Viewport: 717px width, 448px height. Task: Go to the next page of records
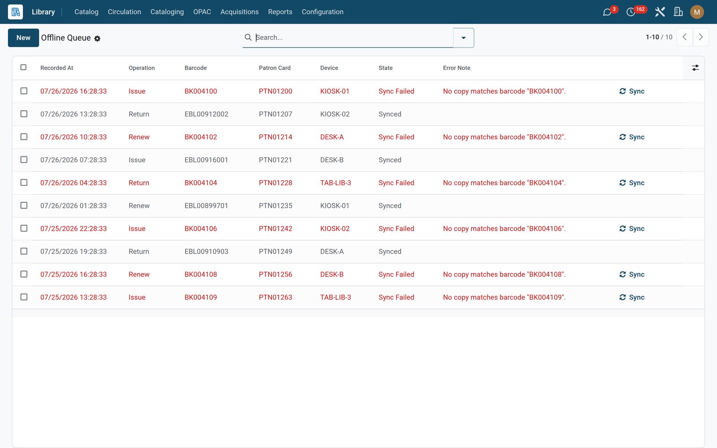701,37
